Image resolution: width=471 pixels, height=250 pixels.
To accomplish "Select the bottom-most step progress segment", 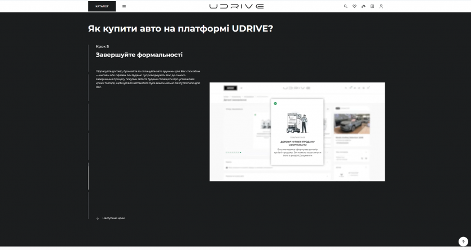I will point(88,205).
